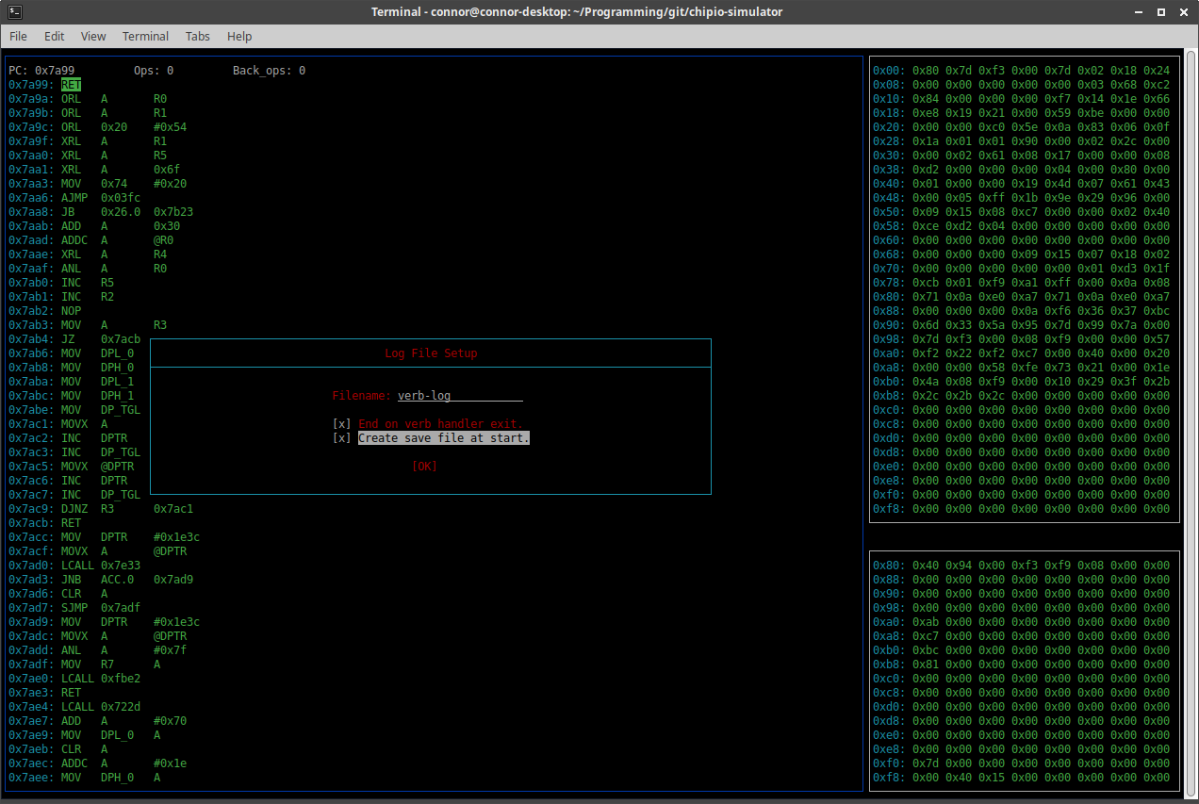
Task: Click the AJMP 0x03fc instruction line
Action: tap(74, 198)
